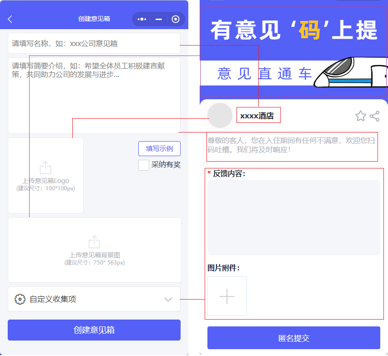Click the 反馈内容 text area

(x=293, y=217)
